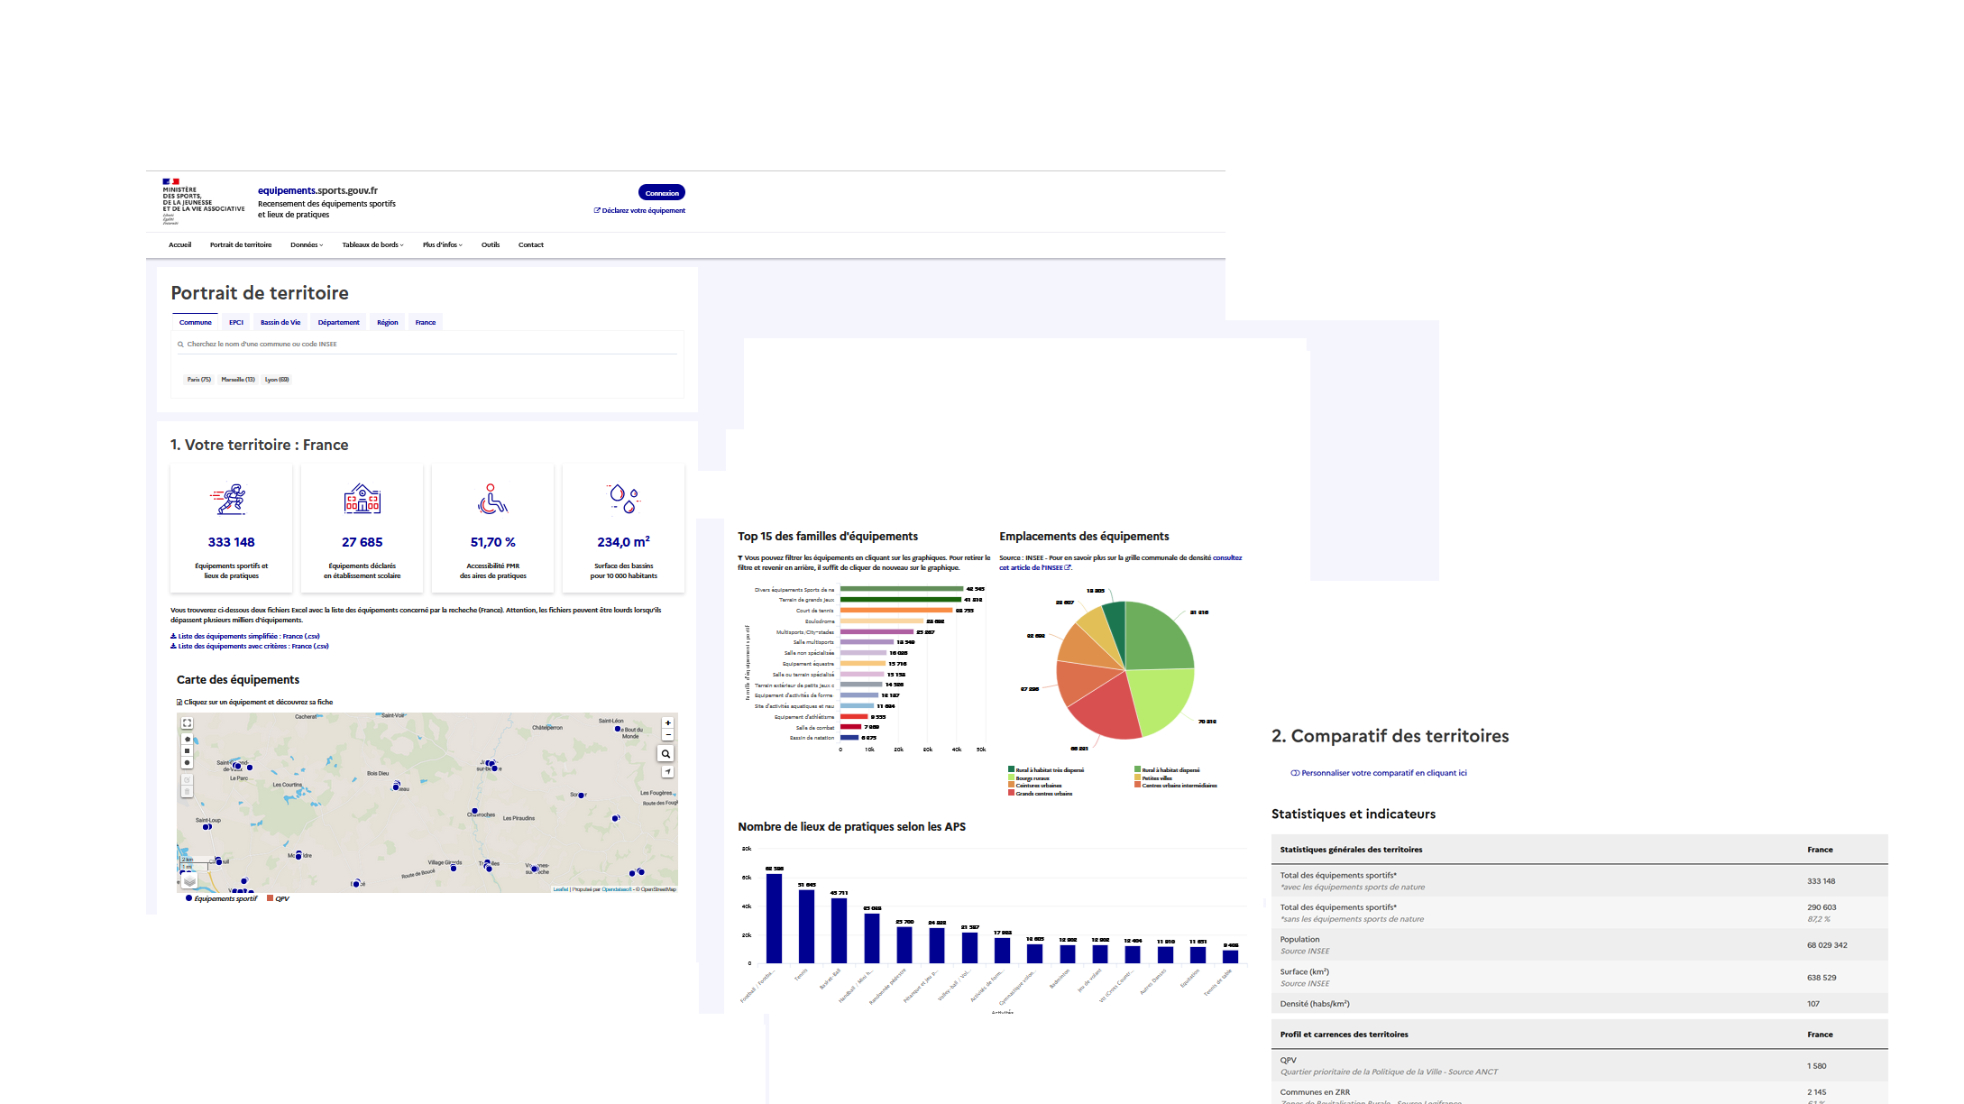Expand the 'Tableaux de bords' menu
The image size is (1964, 1104).
coord(372,244)
